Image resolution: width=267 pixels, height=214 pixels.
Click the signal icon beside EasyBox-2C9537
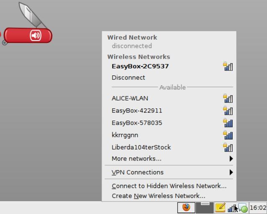[228, 66]
